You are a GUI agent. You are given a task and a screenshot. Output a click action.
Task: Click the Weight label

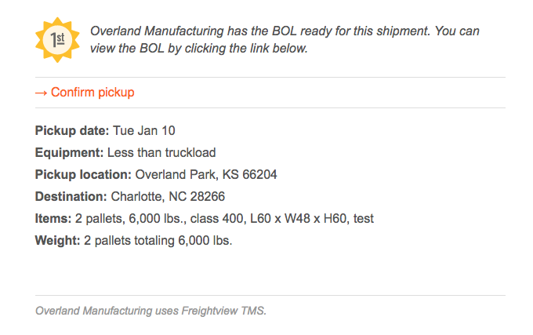57,240
